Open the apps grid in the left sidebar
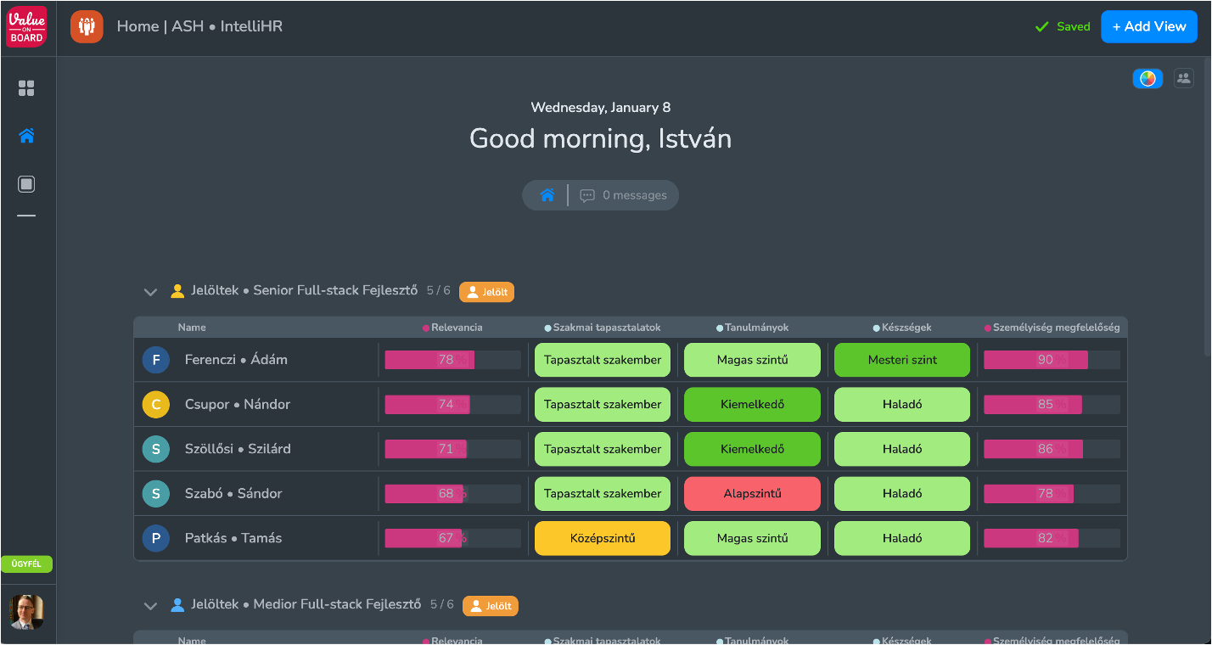 point(26,88)
